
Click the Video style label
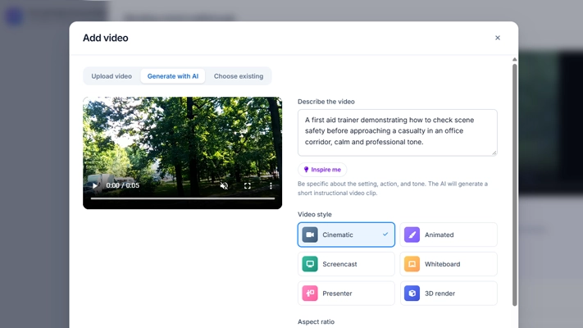(x=315, y=214)
